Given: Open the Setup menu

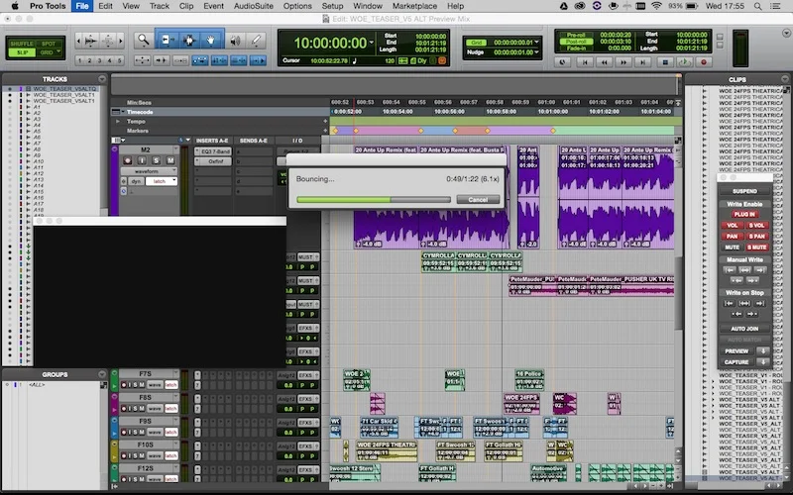Looking at the screenshot, I should 332,6.
